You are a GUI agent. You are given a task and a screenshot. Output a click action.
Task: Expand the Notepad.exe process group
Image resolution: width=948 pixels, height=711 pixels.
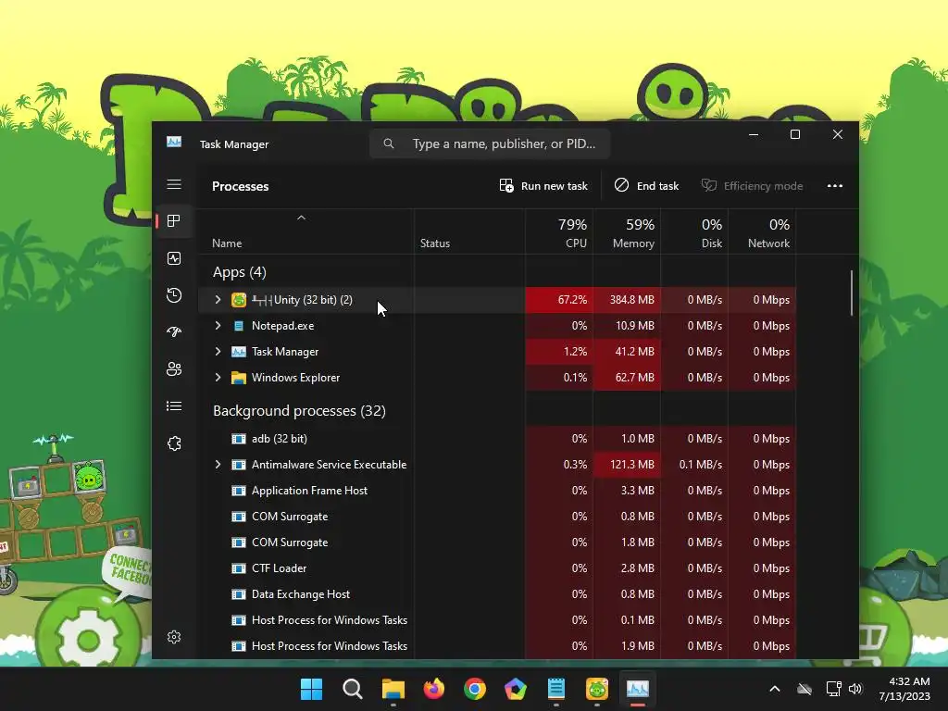pyautogui.click(x=218, y=326)
